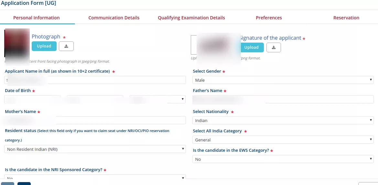Open the Date of Birth year dropdown
This screenshot has width=378, height=185.
[157, 99]
